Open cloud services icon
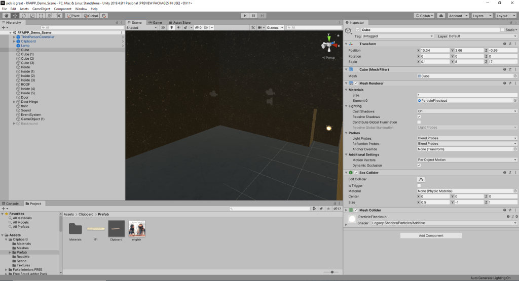519x281 pixels. tap(441, 16)
